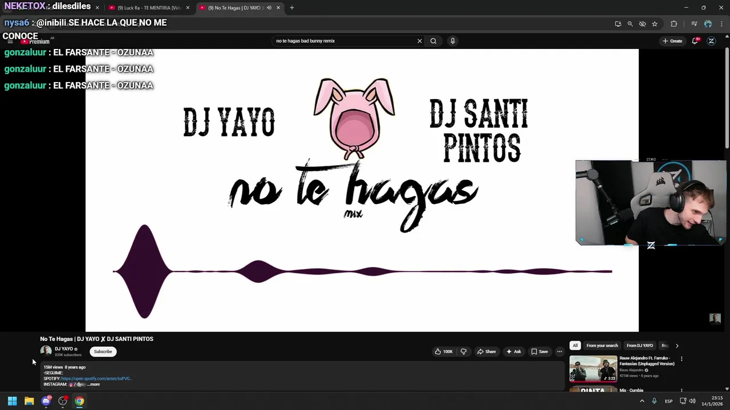This screenshot has width=730, height=410.
Task: Open the taskbar volume speaker icon
Action: pos(692,401)
